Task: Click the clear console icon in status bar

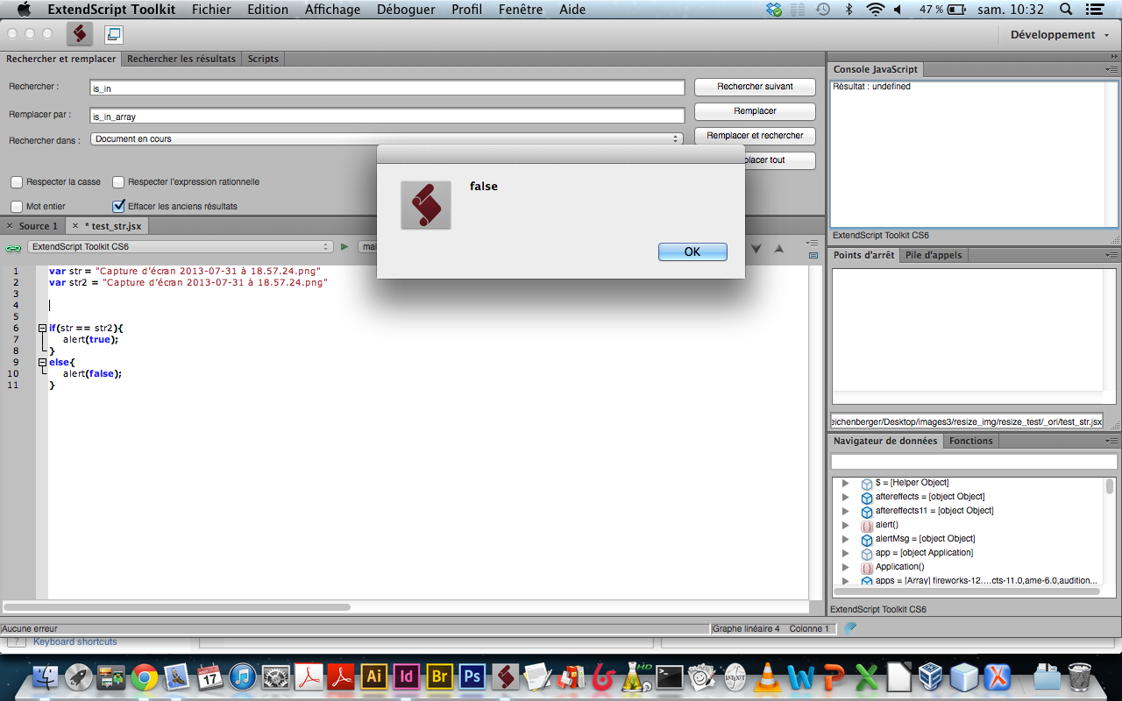Action: point(850,627)
